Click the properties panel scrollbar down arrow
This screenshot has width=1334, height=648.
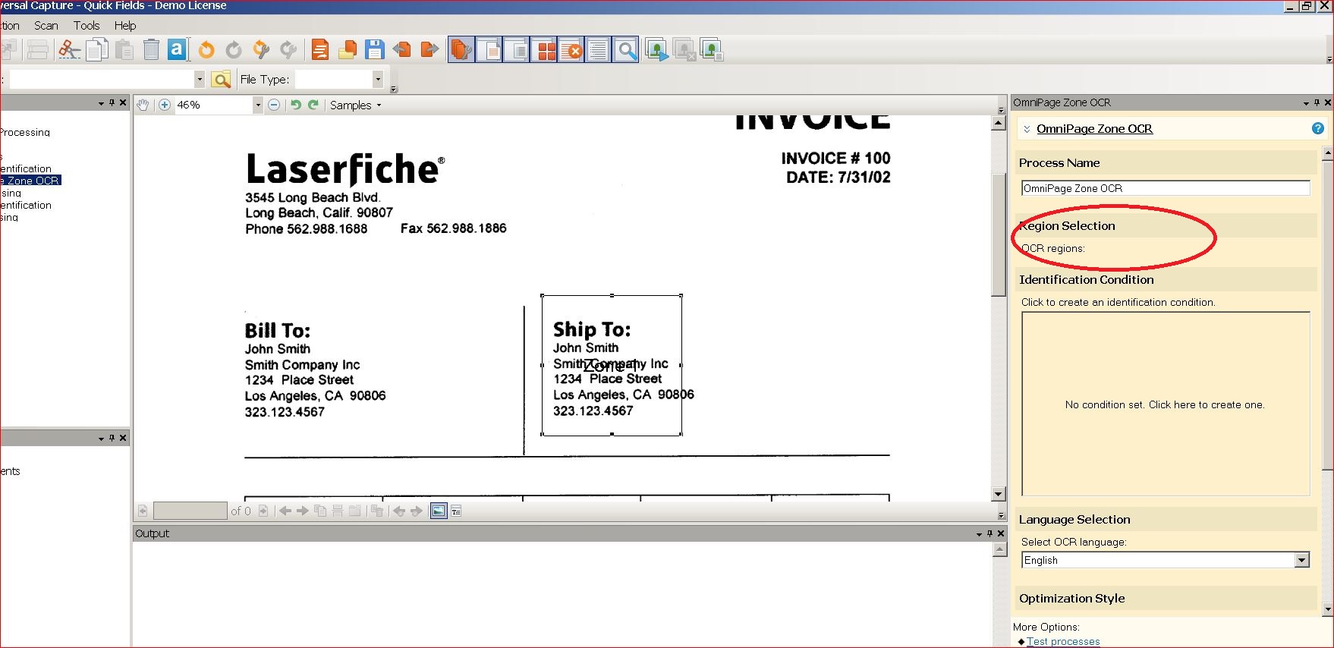[x=1327, y=609]
